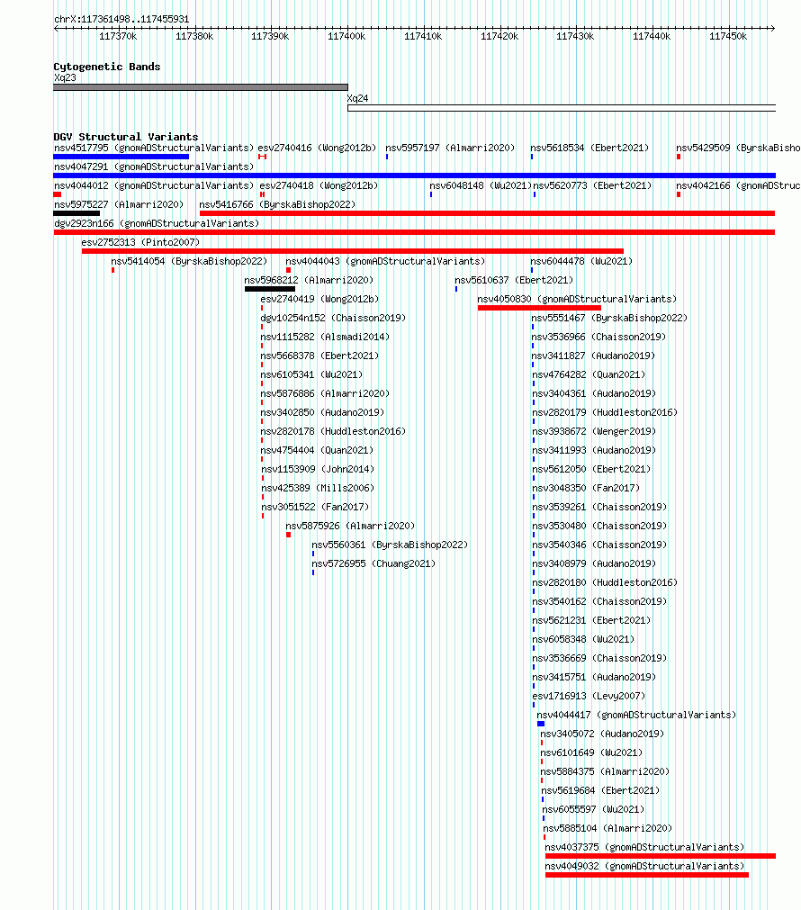Click the Xq24 cytogenetic band label
The image size is (801, 910).
357,99
